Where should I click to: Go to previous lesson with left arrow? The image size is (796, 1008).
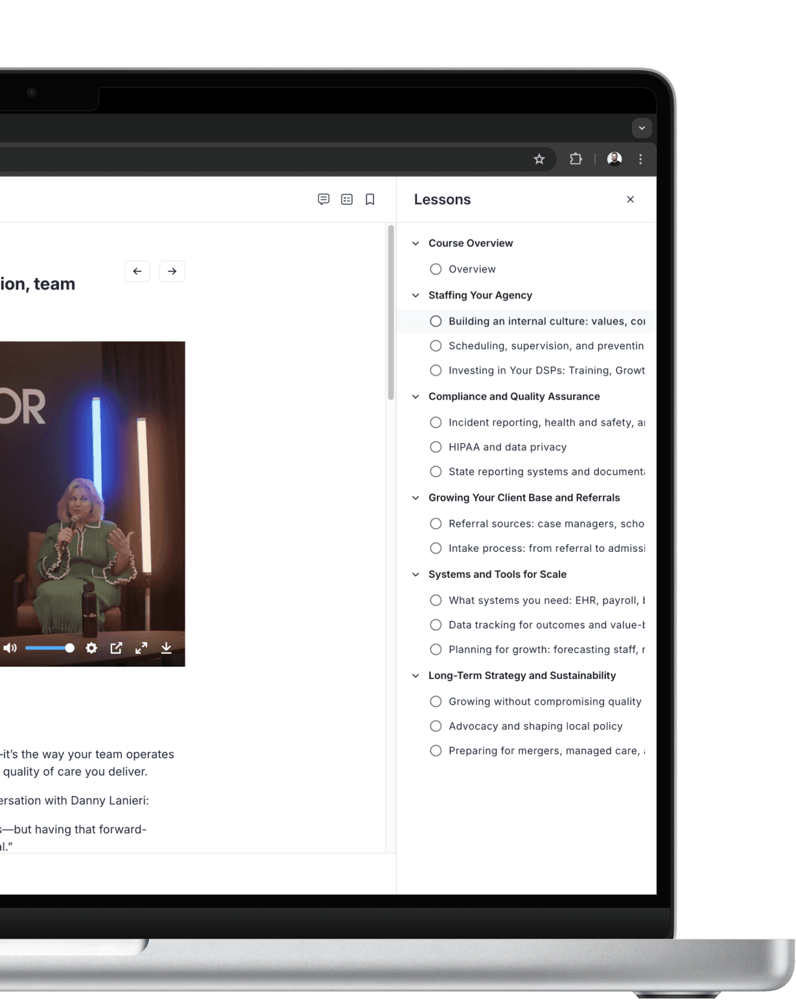(137, 271)
